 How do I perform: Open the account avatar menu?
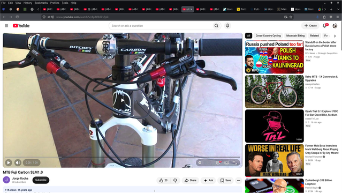click(x=335, y=26)
